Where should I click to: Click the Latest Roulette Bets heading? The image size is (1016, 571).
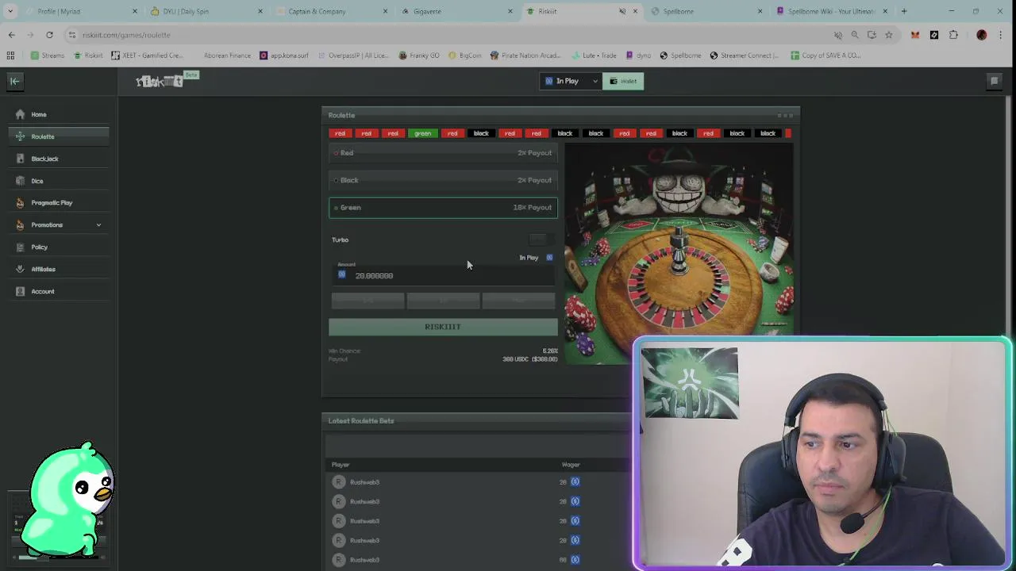tap(361, 421)
